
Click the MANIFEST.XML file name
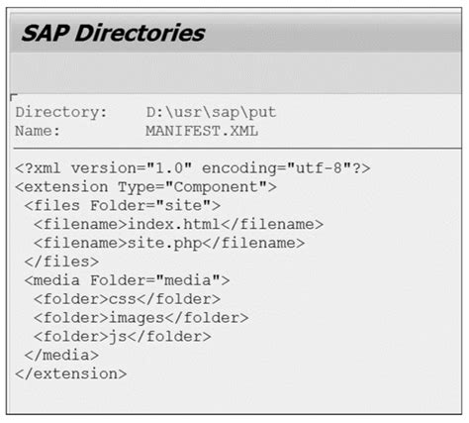tap(202, 131)
